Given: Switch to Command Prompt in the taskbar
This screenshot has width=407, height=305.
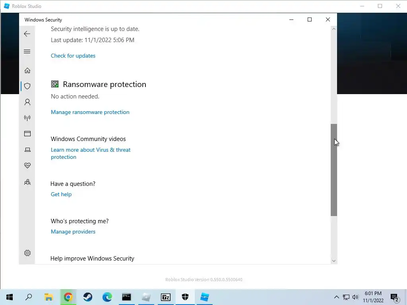Looking at the screenshot, I should [126, 297].
